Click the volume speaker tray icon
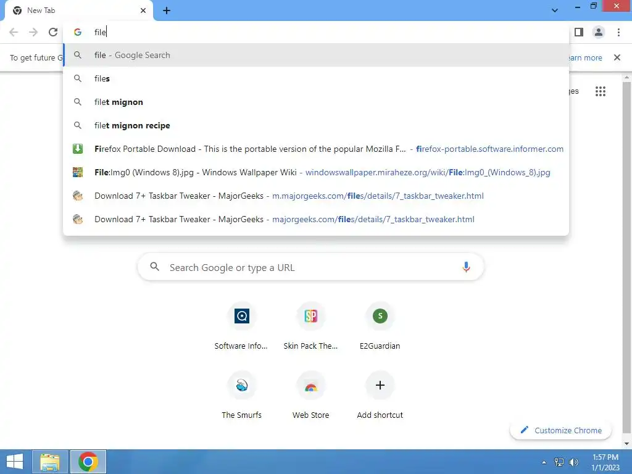 (573, 462)
